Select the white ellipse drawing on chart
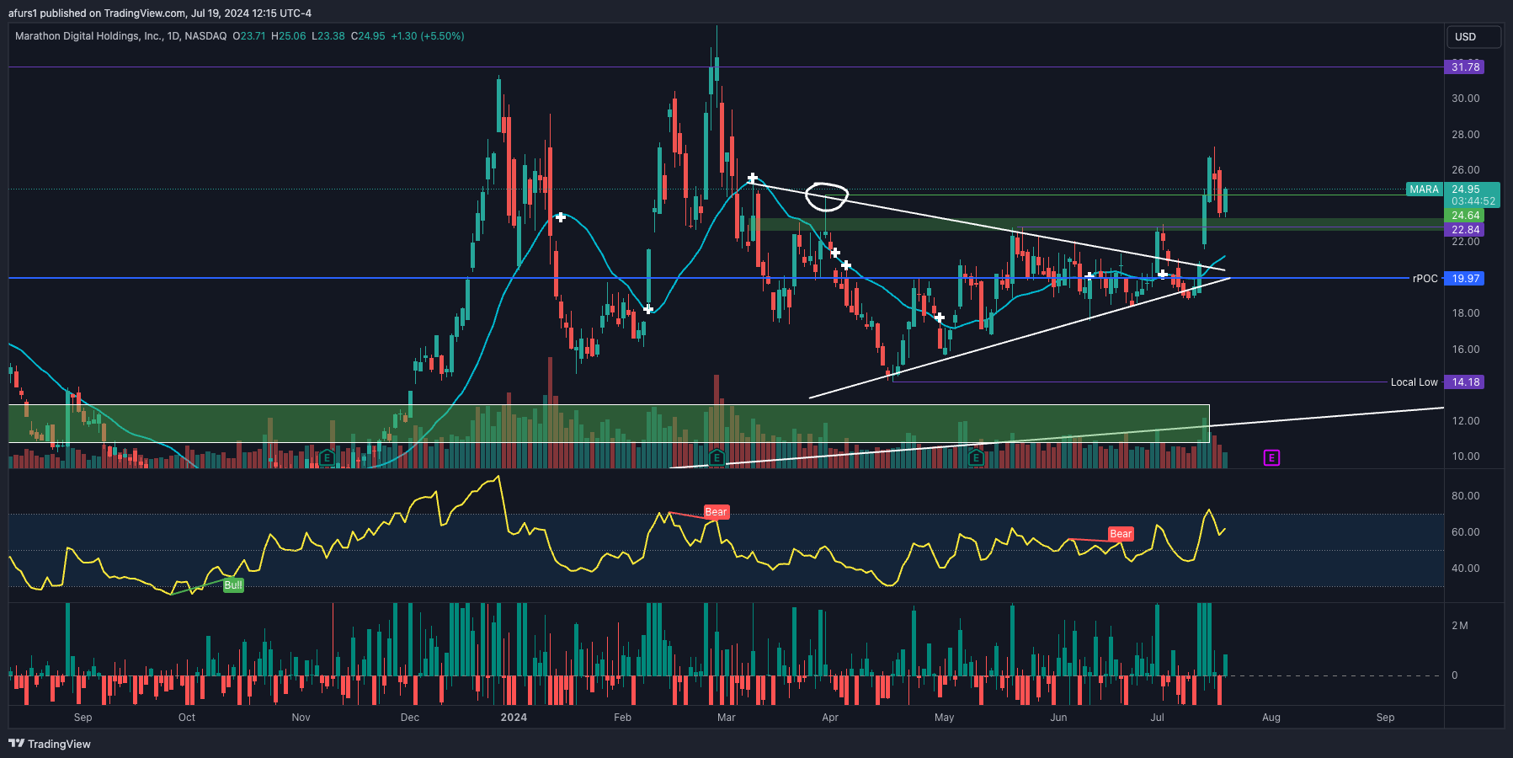The image size is (1513, 758). [x=827, y=196]
